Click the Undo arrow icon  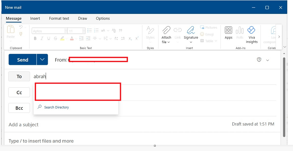(x=21, y=27)
